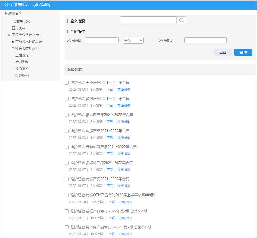The width and height of the screenshot is (257, 238).
Task: Open title 维护经验 无线产品2021~2022年合集
Action: pos(100,83)
